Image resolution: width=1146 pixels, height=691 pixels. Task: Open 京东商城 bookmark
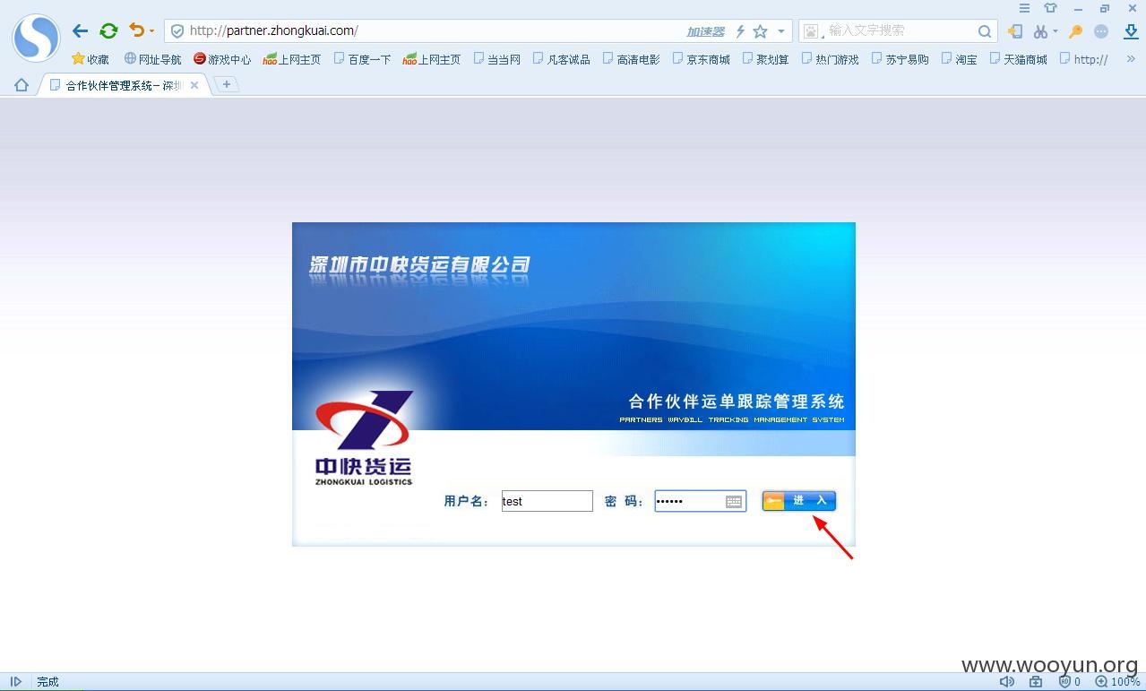tap(702, 59)
